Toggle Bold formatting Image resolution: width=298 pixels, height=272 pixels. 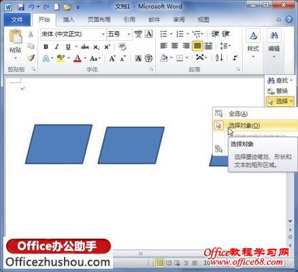click(46, 47)
